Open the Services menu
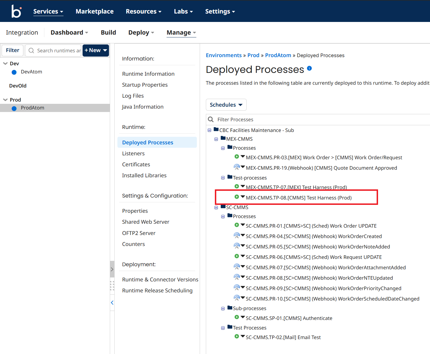The height and width of the screenshot is (354, 430). 48,12
